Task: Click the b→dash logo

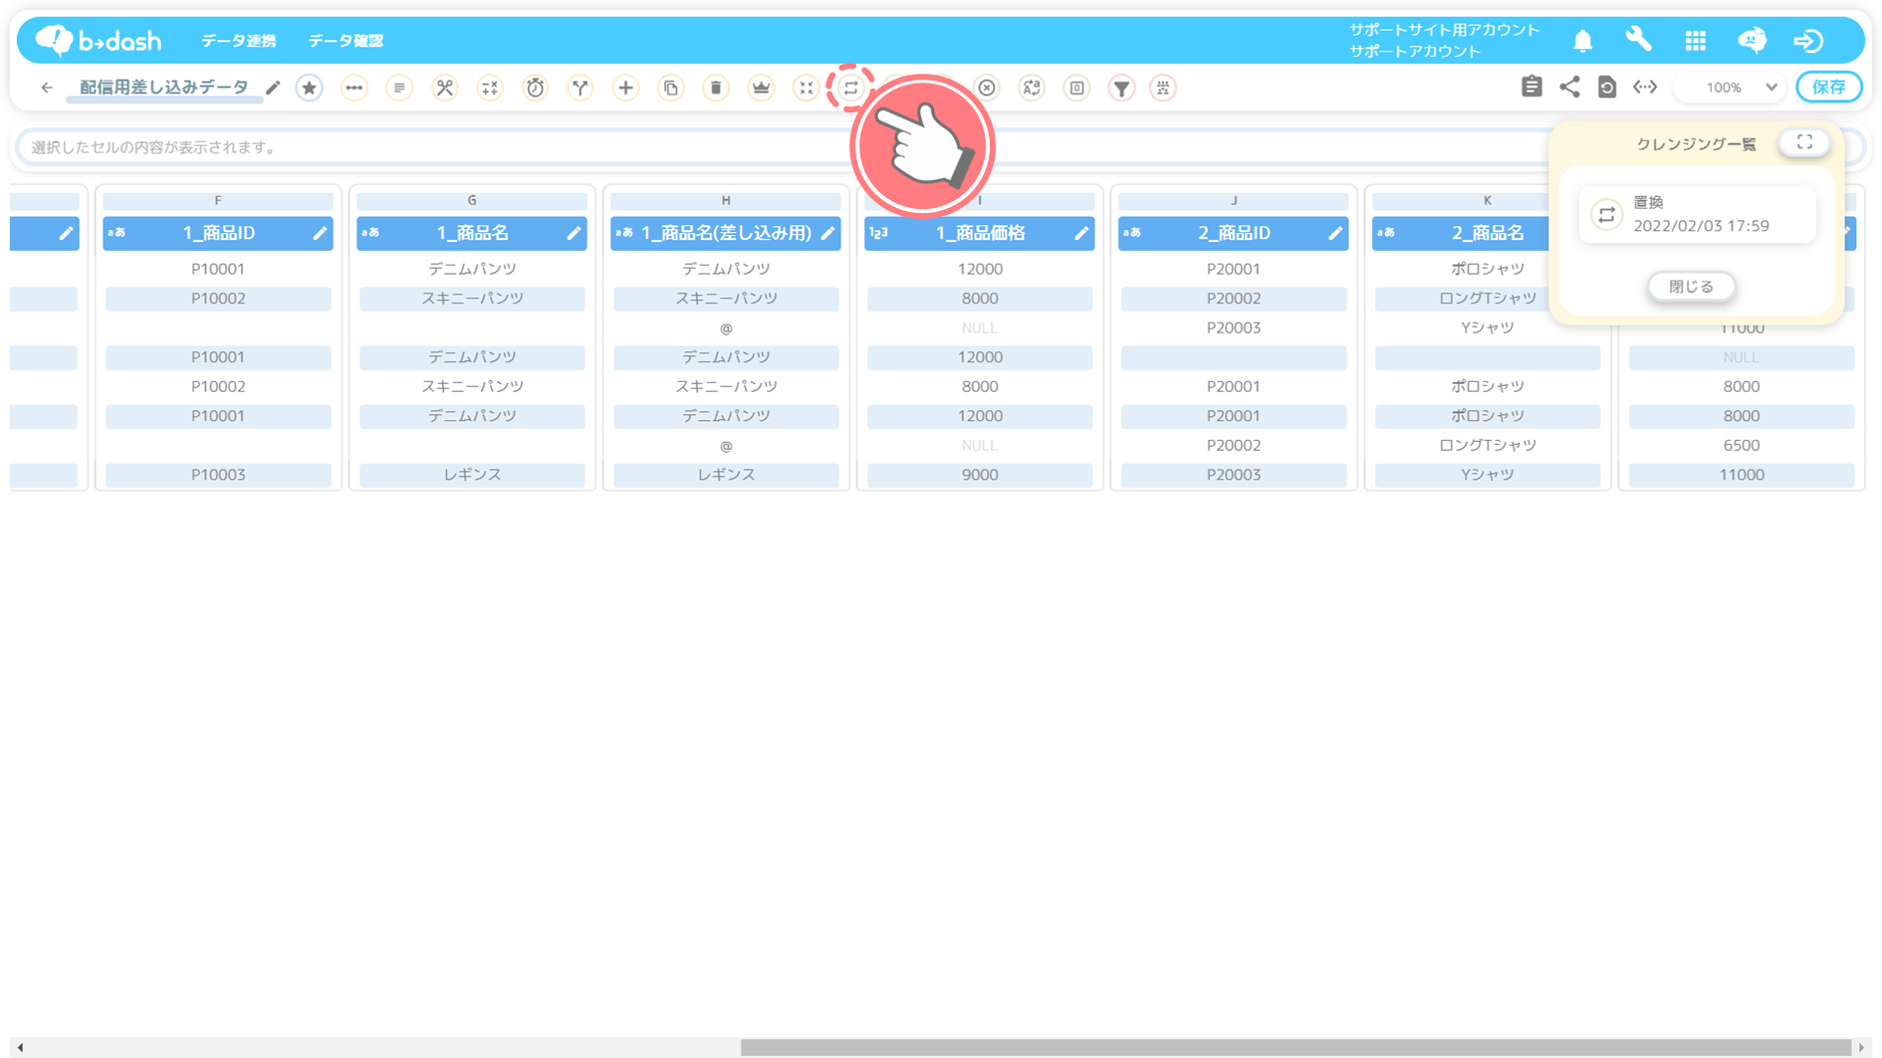Action: click(x=98, y=40)
